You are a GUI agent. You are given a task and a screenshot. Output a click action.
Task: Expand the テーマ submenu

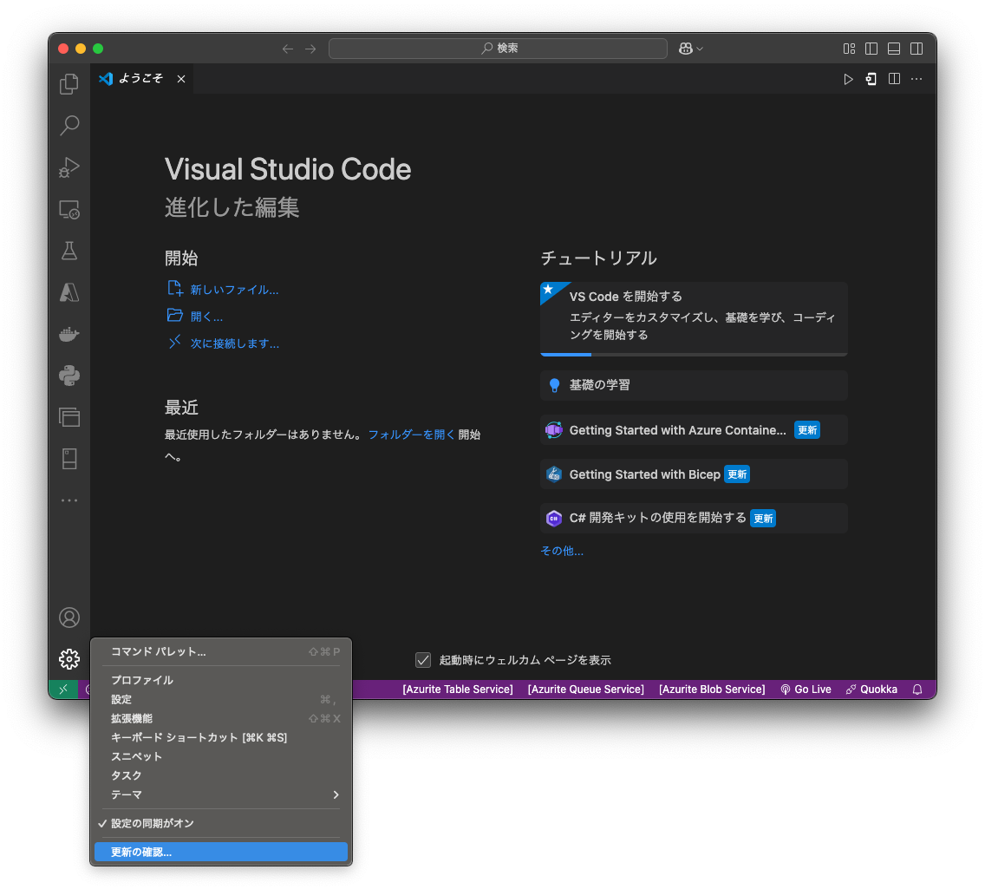220,794
